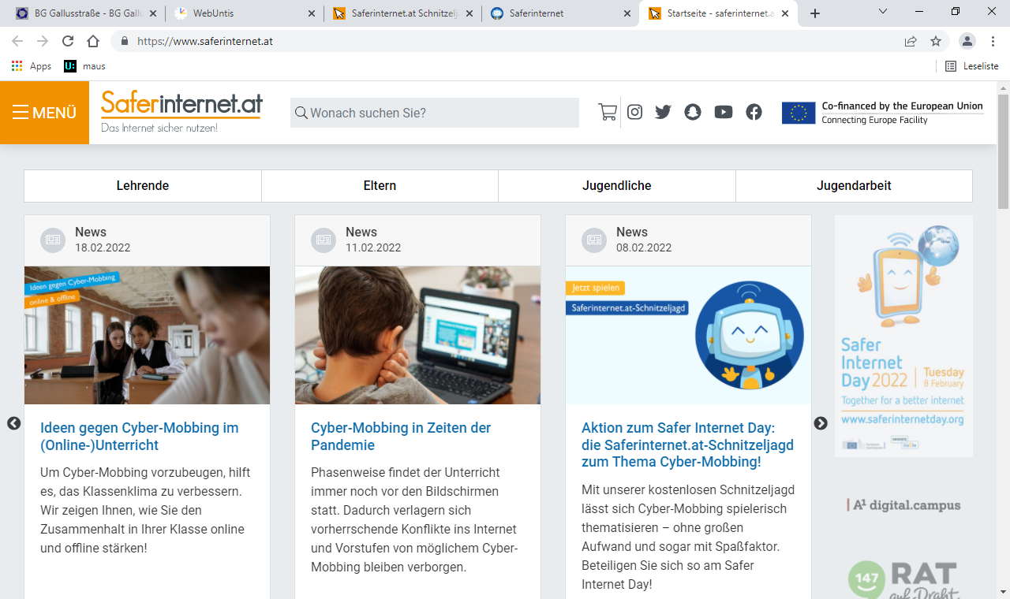Click the classroom photo of the 18.02.2022 news
This screenshot has width=1010, height=599.
(x=147, y=335)
